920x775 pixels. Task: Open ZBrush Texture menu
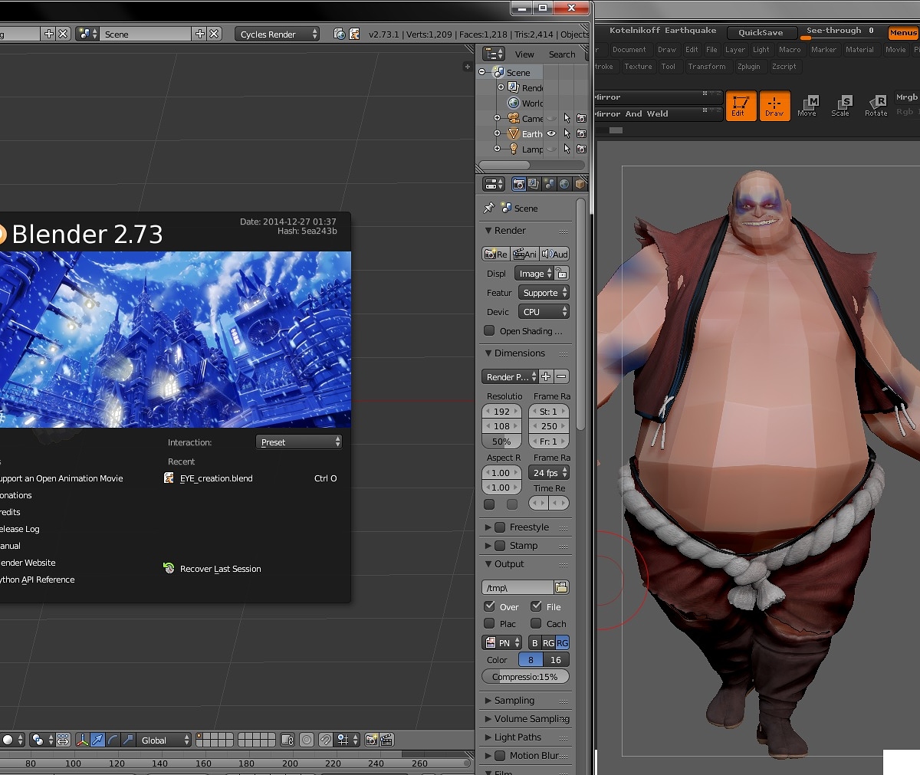[638, 67]
